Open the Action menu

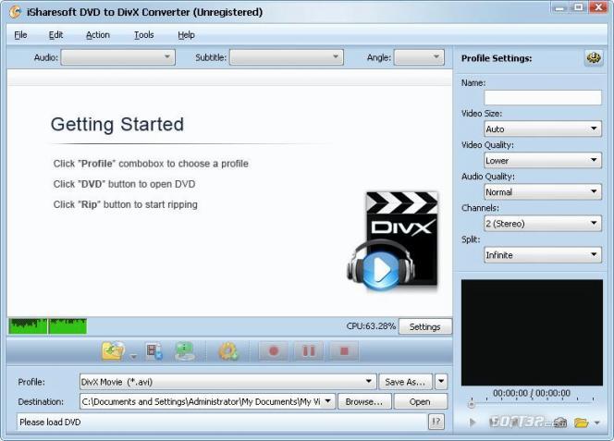click(x=97, y=35)
